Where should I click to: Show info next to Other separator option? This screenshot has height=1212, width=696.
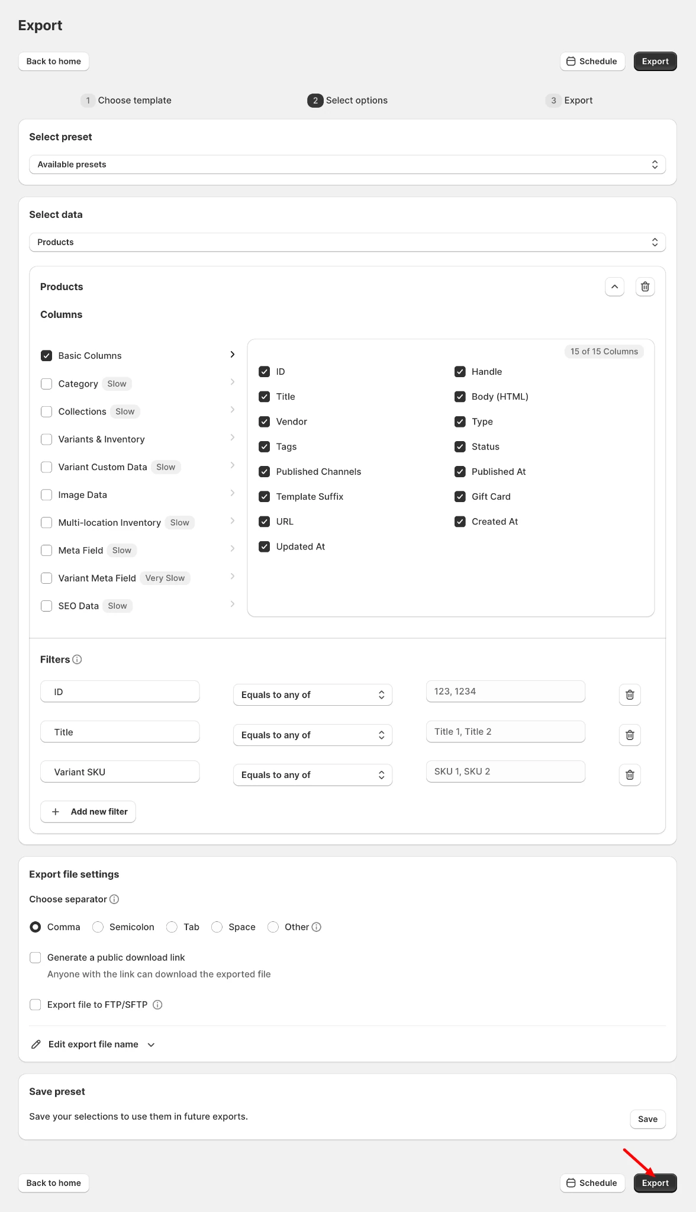click(x=317, y=927)
